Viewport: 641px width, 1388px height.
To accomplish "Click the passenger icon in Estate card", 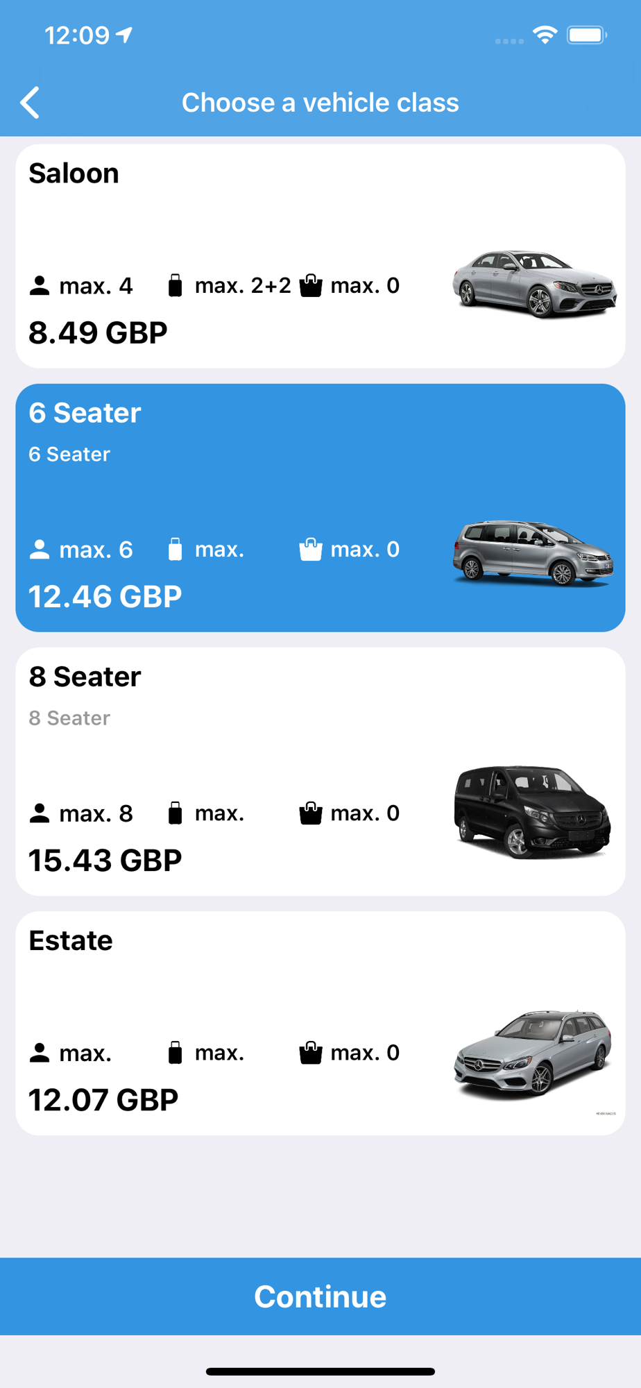I will click(40, 1053).
